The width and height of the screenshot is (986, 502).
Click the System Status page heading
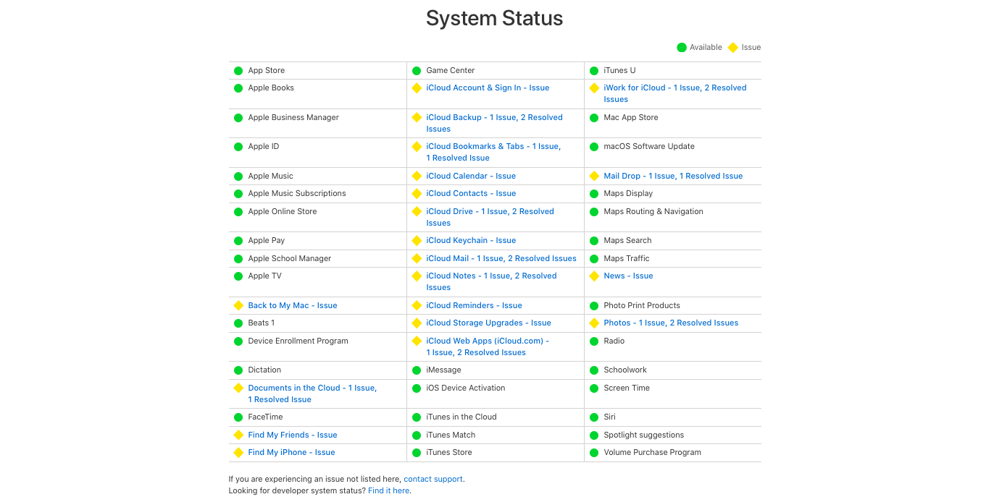494,19
